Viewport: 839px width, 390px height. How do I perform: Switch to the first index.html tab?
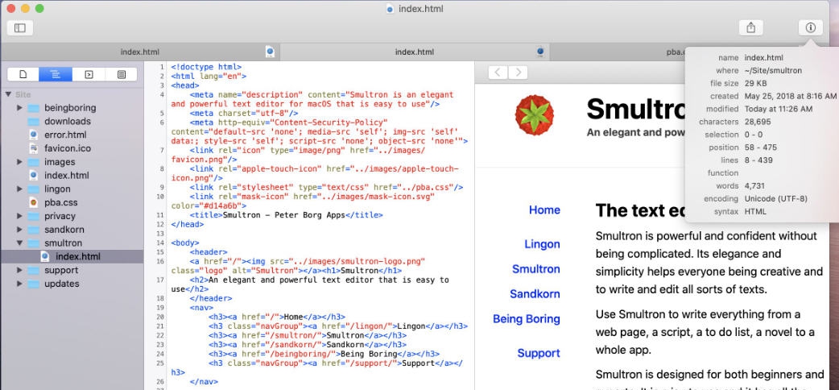click(139, 52)
